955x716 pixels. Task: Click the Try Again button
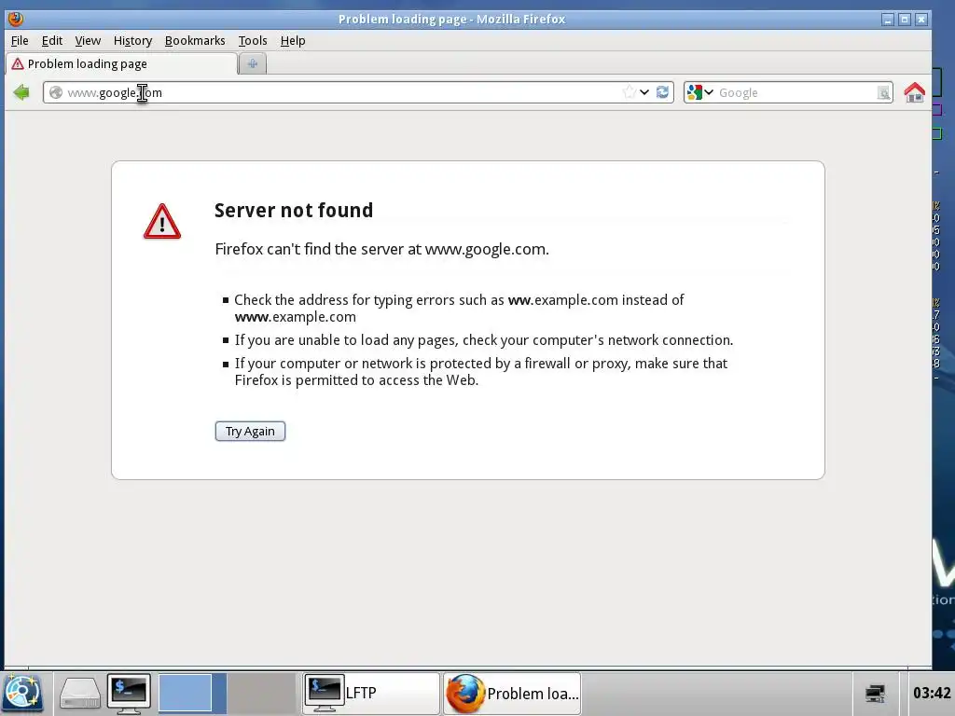(250, 431)
